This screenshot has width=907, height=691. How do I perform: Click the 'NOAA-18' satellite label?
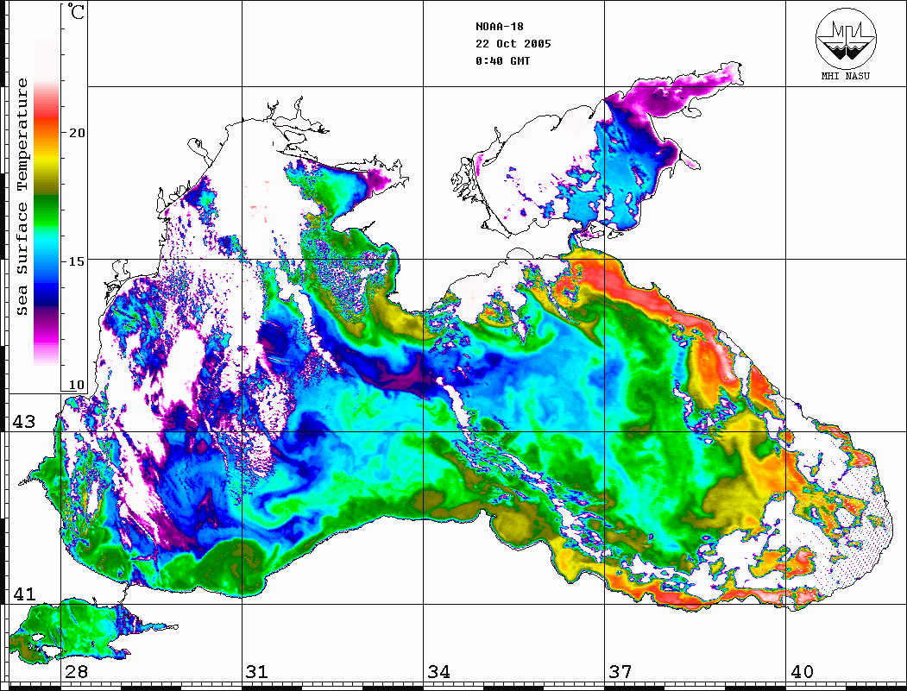(499, 27)
